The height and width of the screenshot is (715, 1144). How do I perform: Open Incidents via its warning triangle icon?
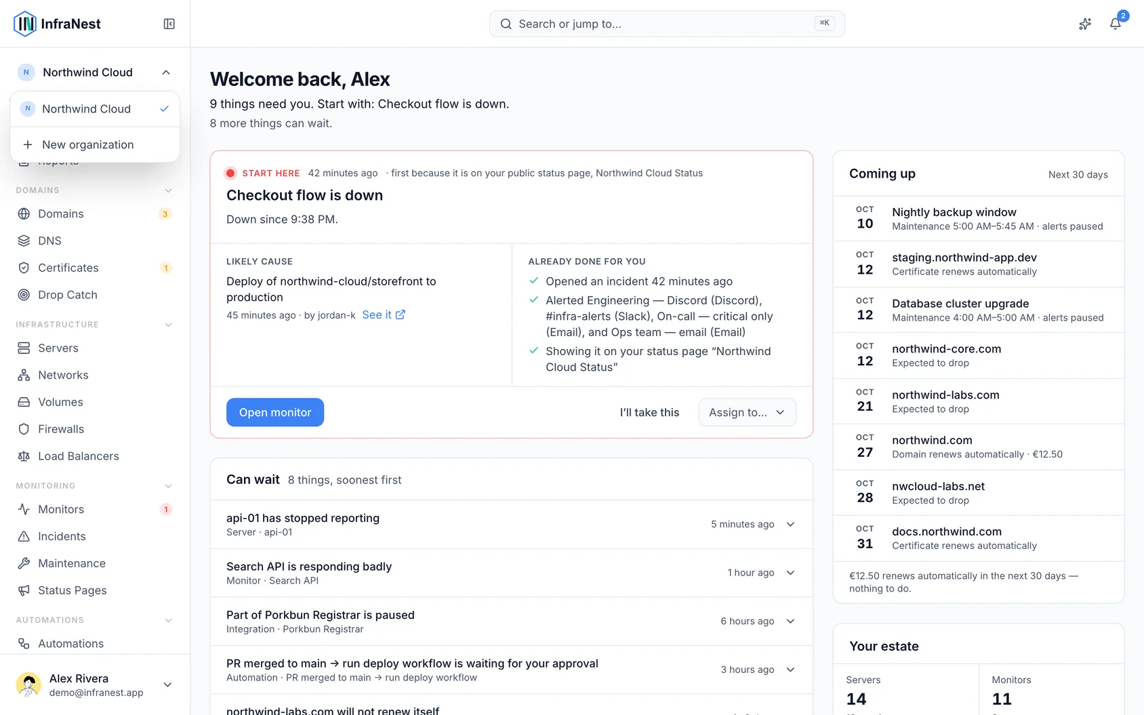click(24, 537)
